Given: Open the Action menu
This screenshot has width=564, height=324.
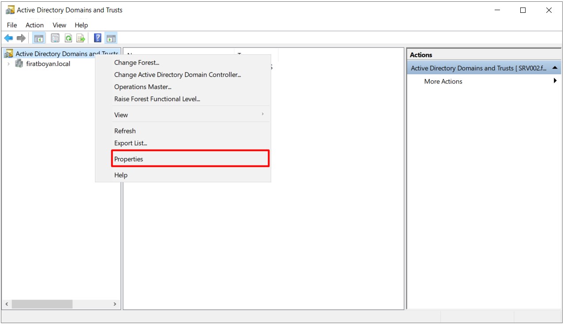Looking at the screenshot, I should tap(34, 25).
